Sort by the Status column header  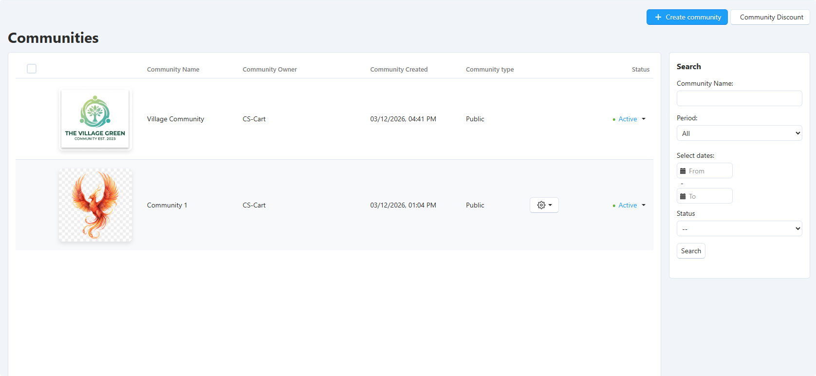tap(640, 70)
